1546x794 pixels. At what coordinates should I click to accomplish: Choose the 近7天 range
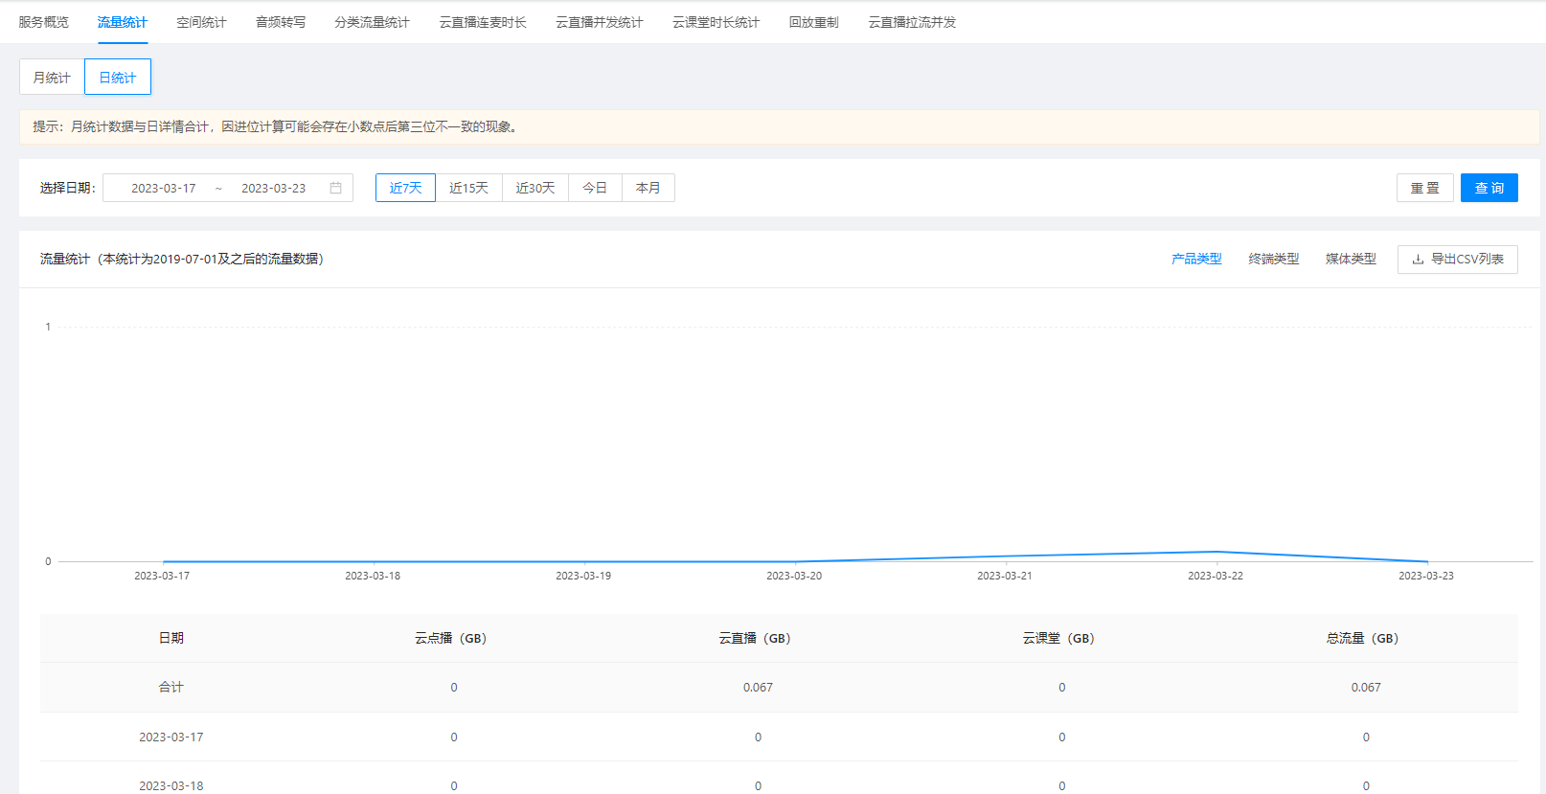click(405, 188)
